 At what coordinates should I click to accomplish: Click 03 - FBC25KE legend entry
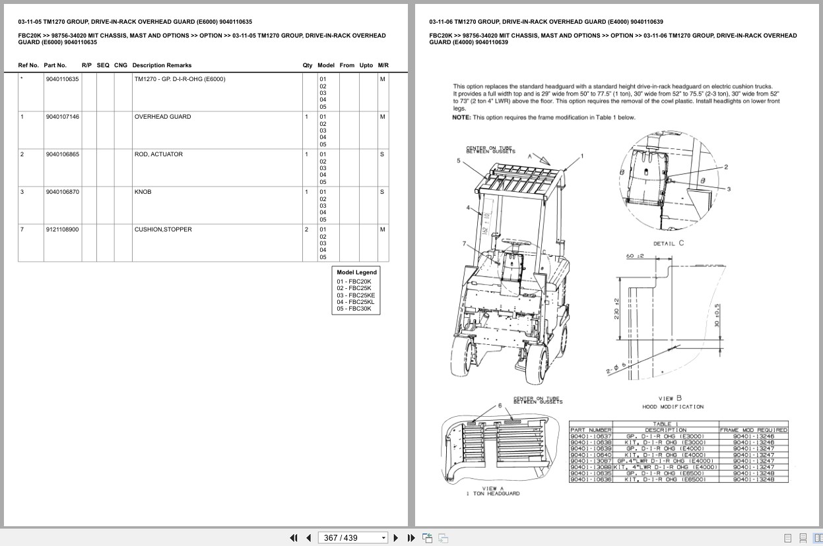tap(356, 295)
